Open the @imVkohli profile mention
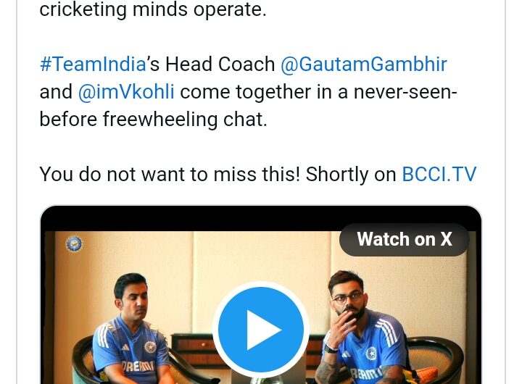The image size is (522, 384). 126,92
